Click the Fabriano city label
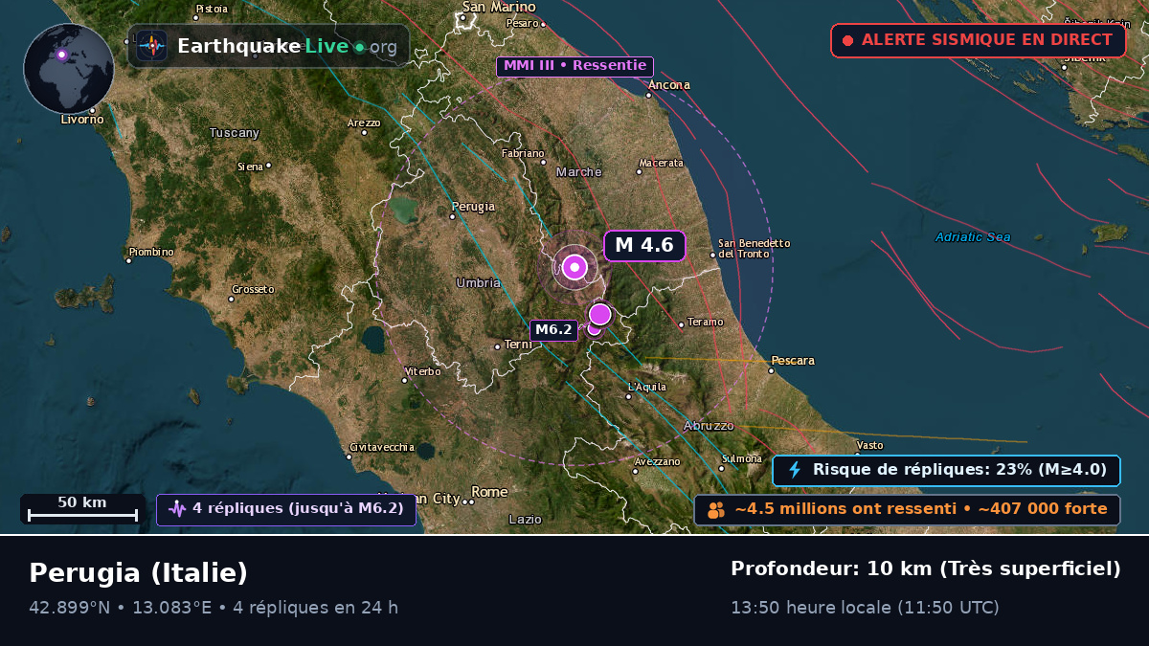The width and height of the screenshot is (1149, 646). [x=523, y=153]
